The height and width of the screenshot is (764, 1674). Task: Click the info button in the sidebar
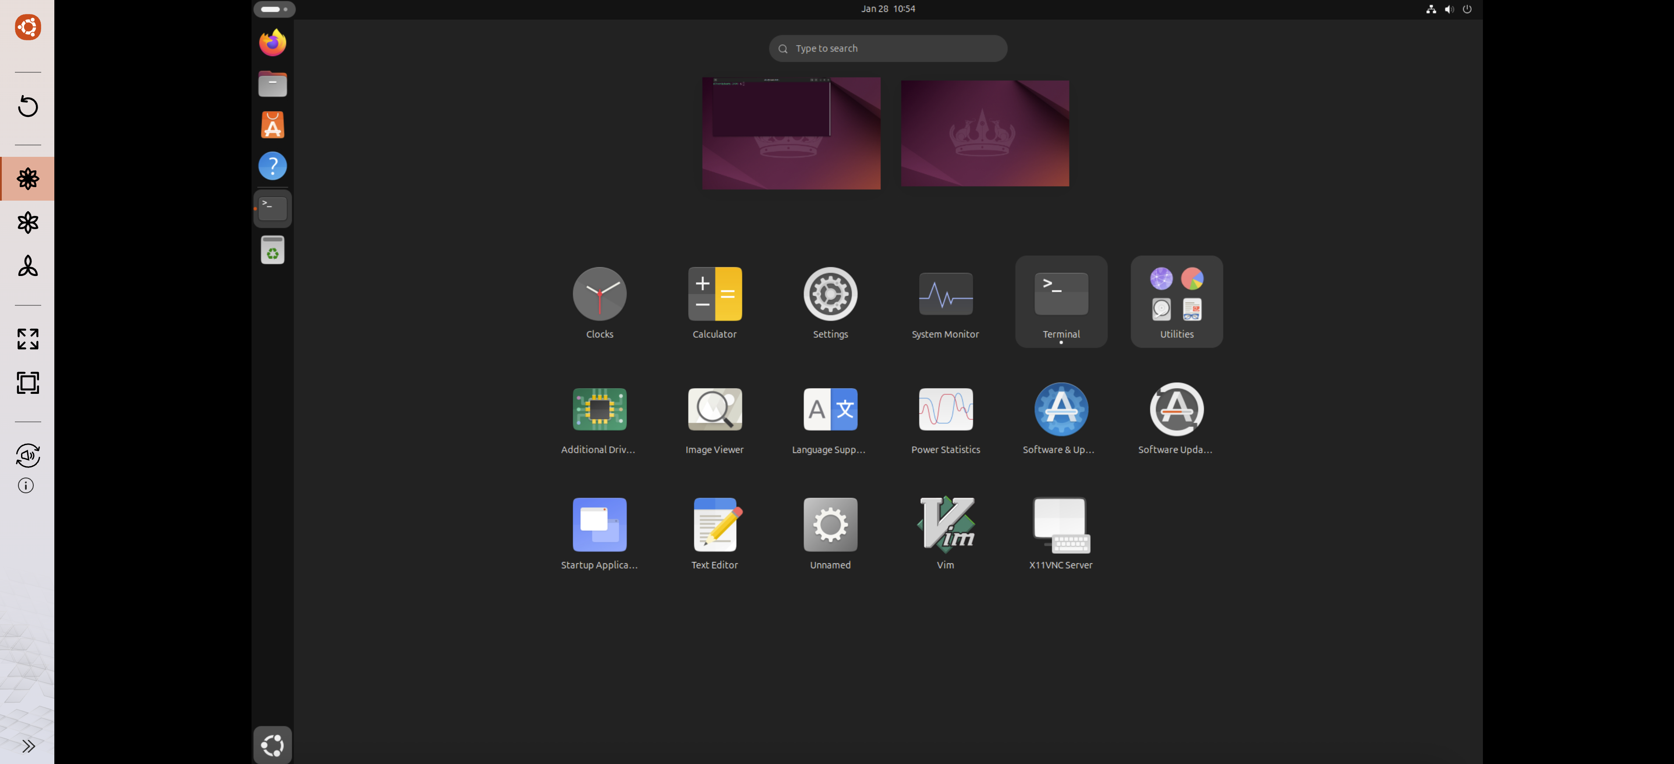coord(25,485)
